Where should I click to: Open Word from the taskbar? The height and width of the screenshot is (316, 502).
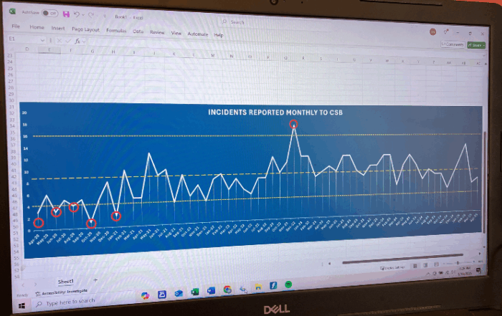211,290
